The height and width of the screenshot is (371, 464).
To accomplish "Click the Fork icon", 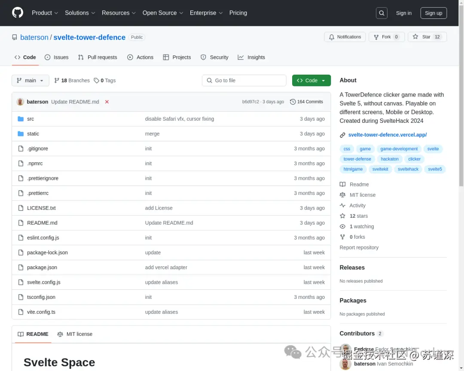I will [376, 37].
